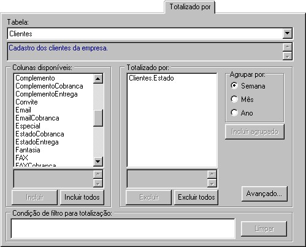This screenshot has height=247, width=306.
Task: Click the filter condition text field
Action: [123, 229]
